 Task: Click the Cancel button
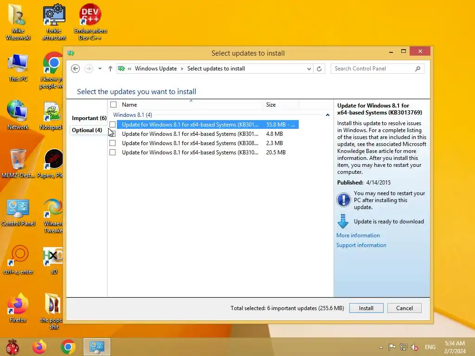(404, 308)
